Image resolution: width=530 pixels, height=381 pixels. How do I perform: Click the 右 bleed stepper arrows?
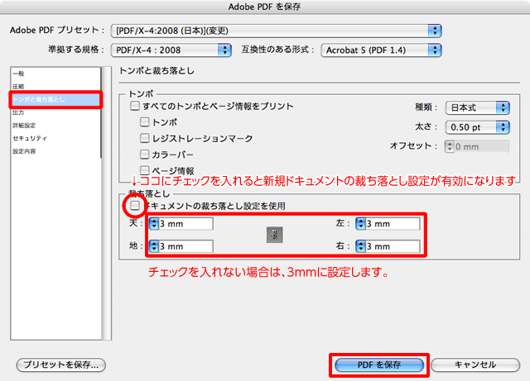coord(361,246)
